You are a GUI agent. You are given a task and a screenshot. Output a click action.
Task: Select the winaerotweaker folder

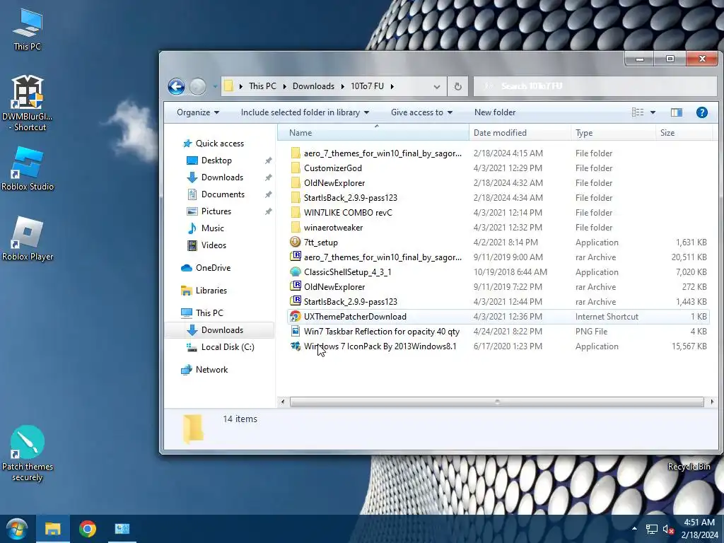498,228
